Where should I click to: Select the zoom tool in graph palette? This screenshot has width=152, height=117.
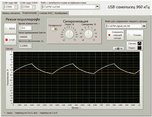118,48
